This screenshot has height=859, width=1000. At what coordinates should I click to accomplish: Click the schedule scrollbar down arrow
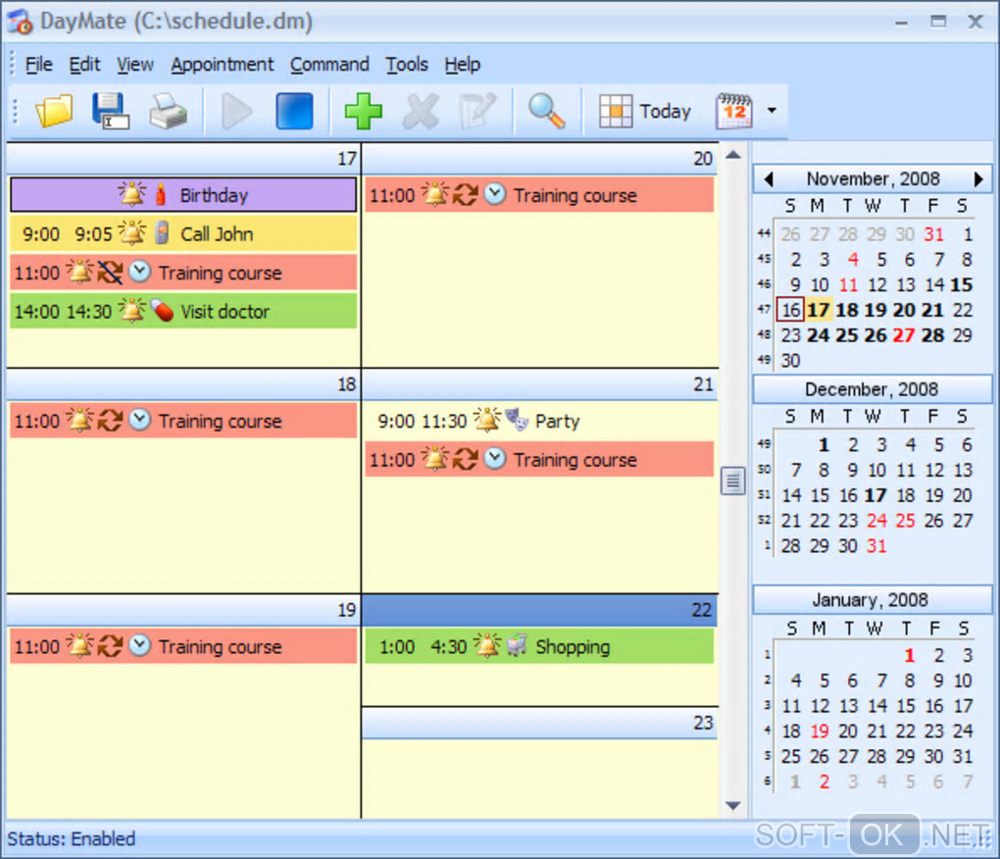733,806
